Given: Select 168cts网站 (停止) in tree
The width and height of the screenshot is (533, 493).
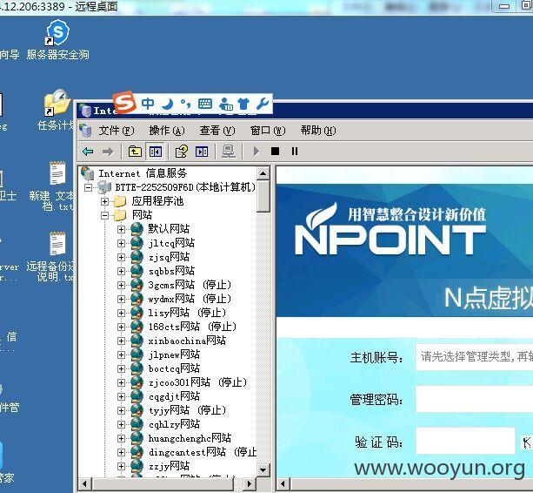Looking at the screenshot, I should [x=192, y=327].
